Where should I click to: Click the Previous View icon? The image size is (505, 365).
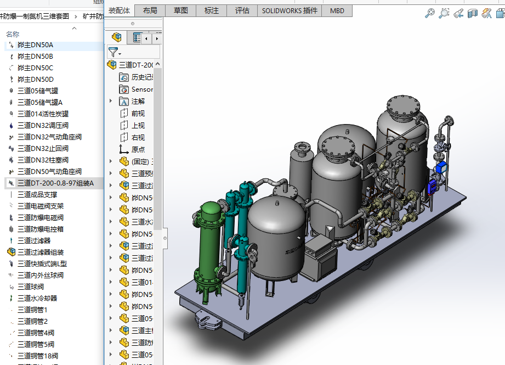coord(458,14)
